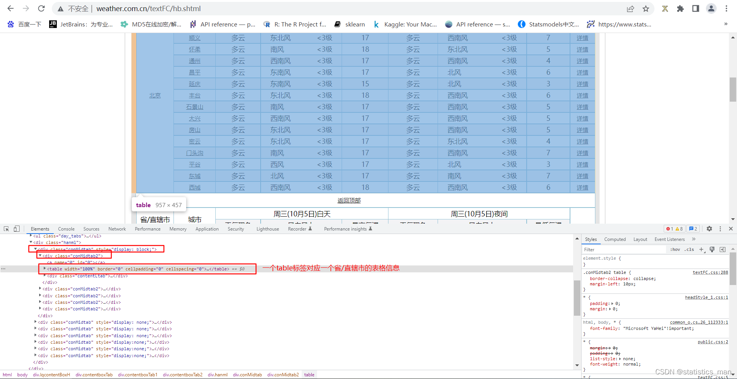Open the rendering emulations paintbrush icon
Screen dimensions: 737x379
pyautogui.click(x=712, y=249)
